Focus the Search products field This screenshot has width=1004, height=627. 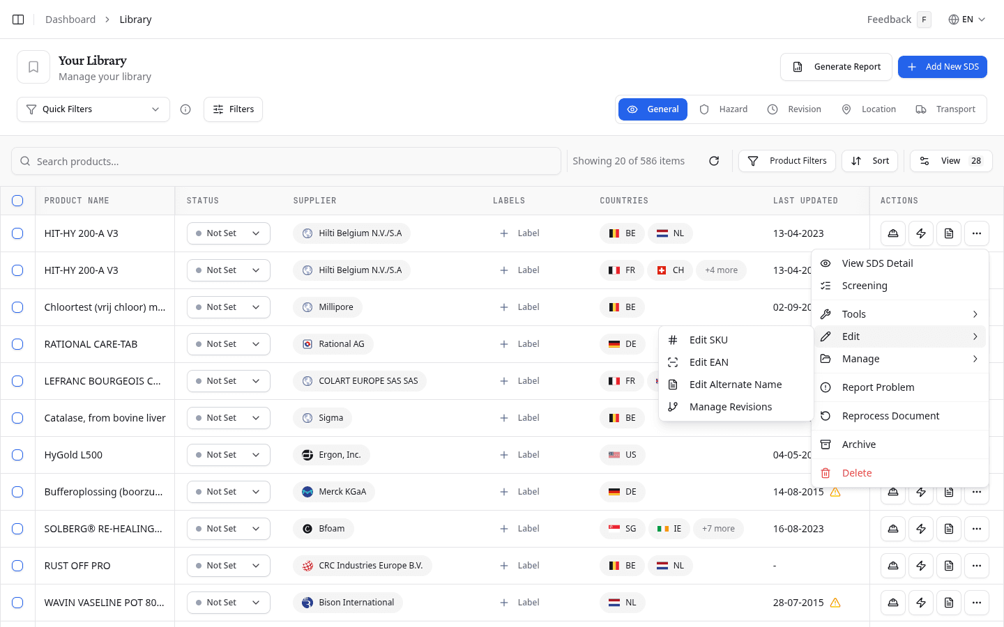[286, 161]
